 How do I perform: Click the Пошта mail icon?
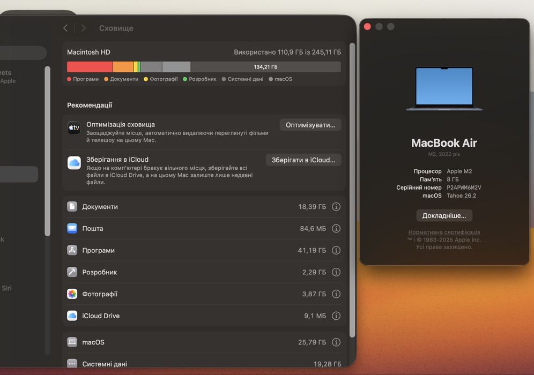(x=72, y=228)
